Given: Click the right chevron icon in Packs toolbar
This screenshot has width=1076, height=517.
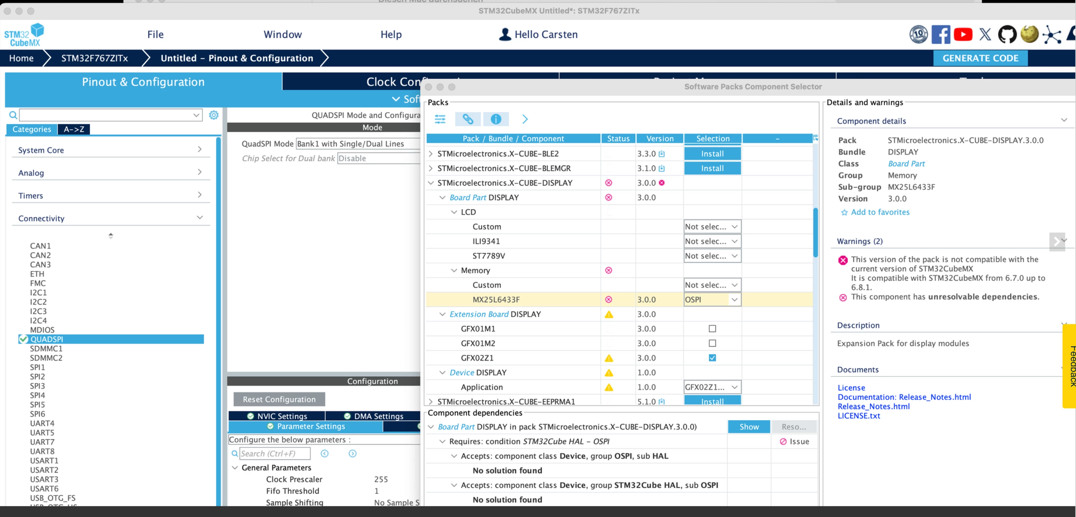Looking at the screenshot, I should [525, 119].
